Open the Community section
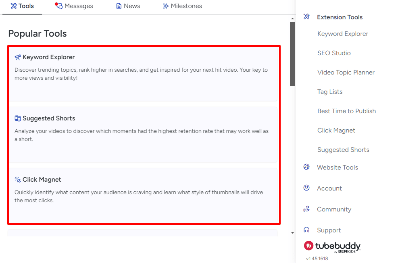Image resolution: width=398 pixels, height=263 pixels. [334, 209]
